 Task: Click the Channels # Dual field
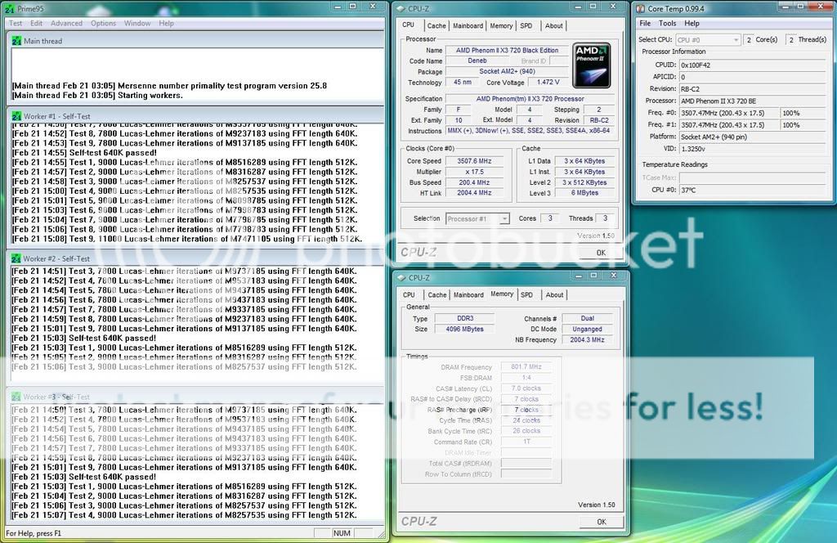click(587, 319)
